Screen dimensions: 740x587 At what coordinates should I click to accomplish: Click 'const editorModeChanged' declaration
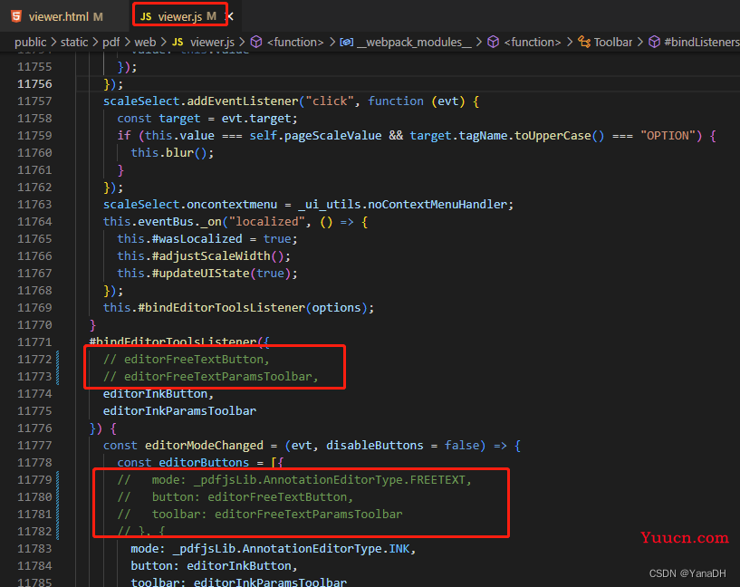(183, 446)
